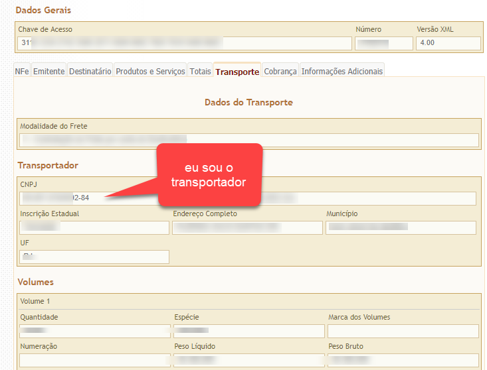Screen dimensions: 487x370
Task: Click the Marca dos Volumes field
Action: pos(403,331)
